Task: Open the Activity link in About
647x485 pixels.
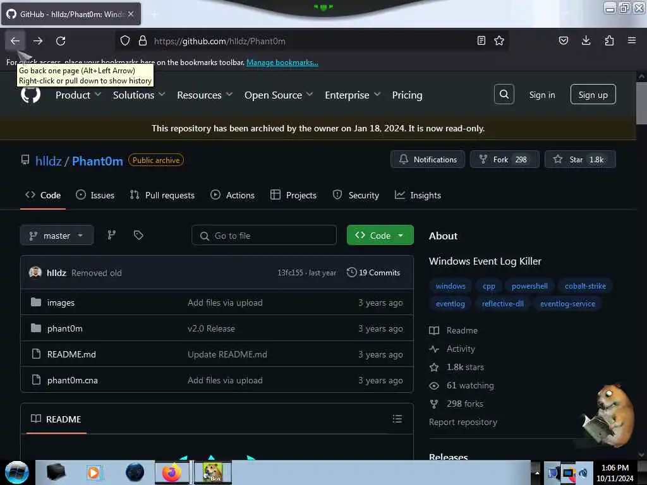Action: click(461, 349)
